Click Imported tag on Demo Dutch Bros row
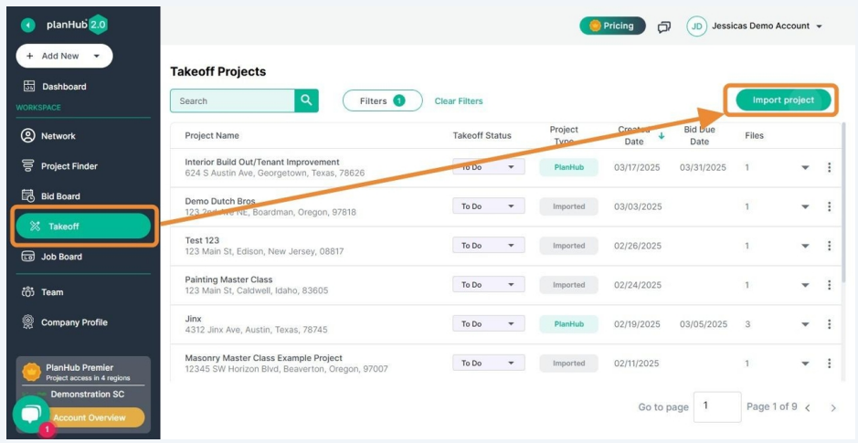858x443 pixels. (568, 206)
